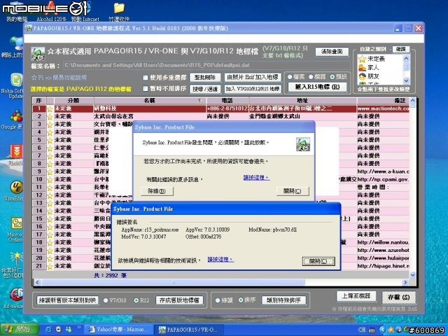Click media player icon in quick launch
The image size is (448, 336).
59,330
